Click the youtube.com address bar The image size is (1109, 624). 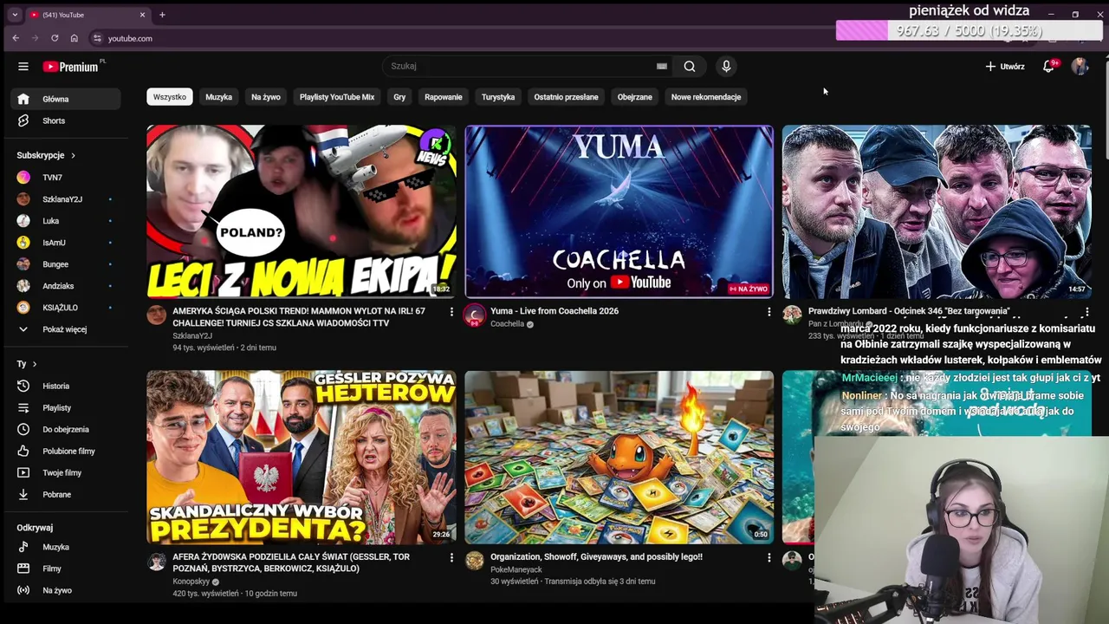click(x=130, y=38)
